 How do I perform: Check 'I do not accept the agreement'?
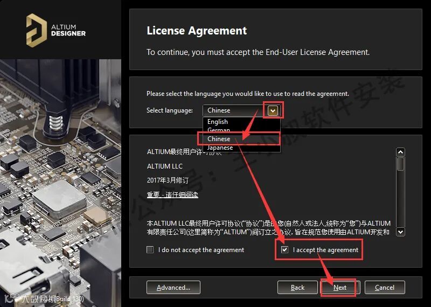[150, 249]
